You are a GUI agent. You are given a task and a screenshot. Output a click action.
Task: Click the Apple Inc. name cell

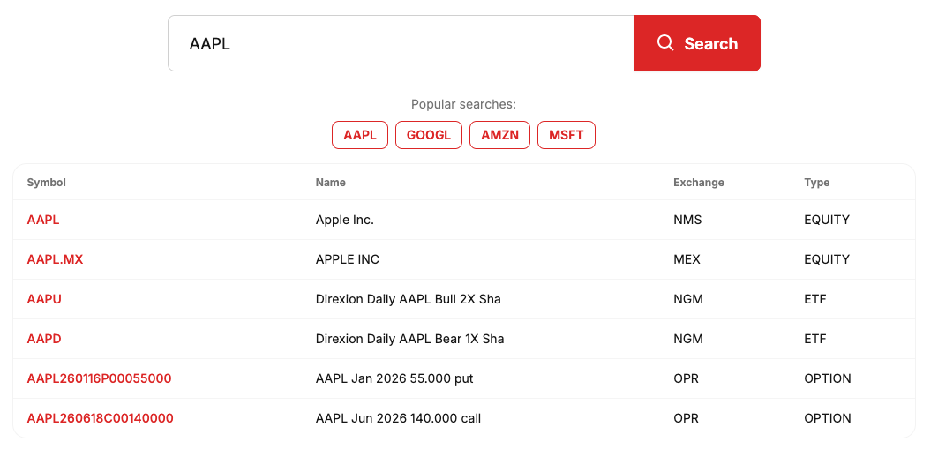tap(345, 220)
